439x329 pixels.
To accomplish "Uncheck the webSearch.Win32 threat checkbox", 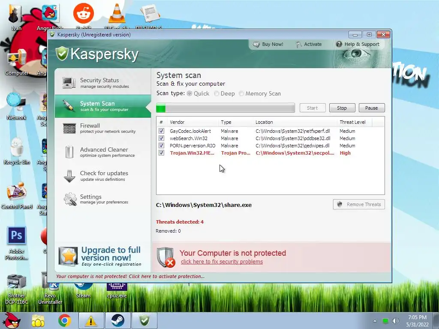I will [161, 138].
